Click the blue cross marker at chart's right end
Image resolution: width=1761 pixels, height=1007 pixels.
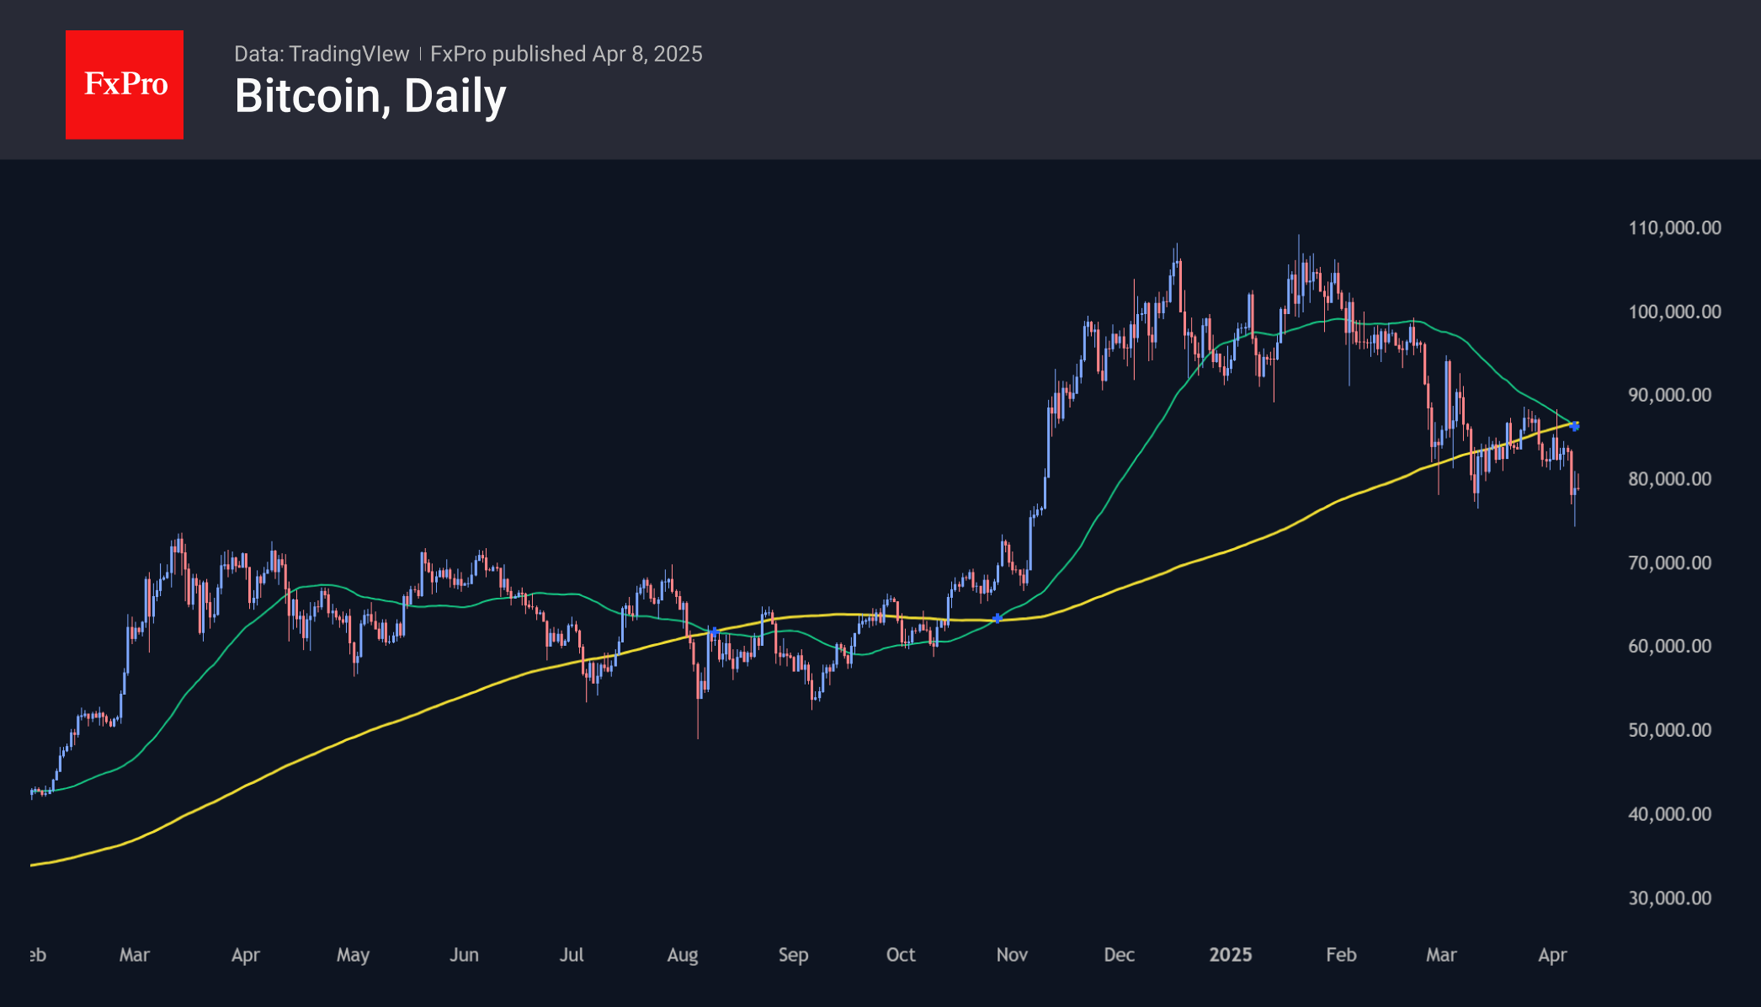pyautogui.click(x=1575, y=427)
